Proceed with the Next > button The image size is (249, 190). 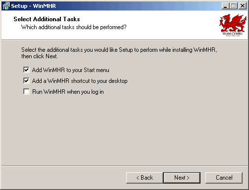182,178
